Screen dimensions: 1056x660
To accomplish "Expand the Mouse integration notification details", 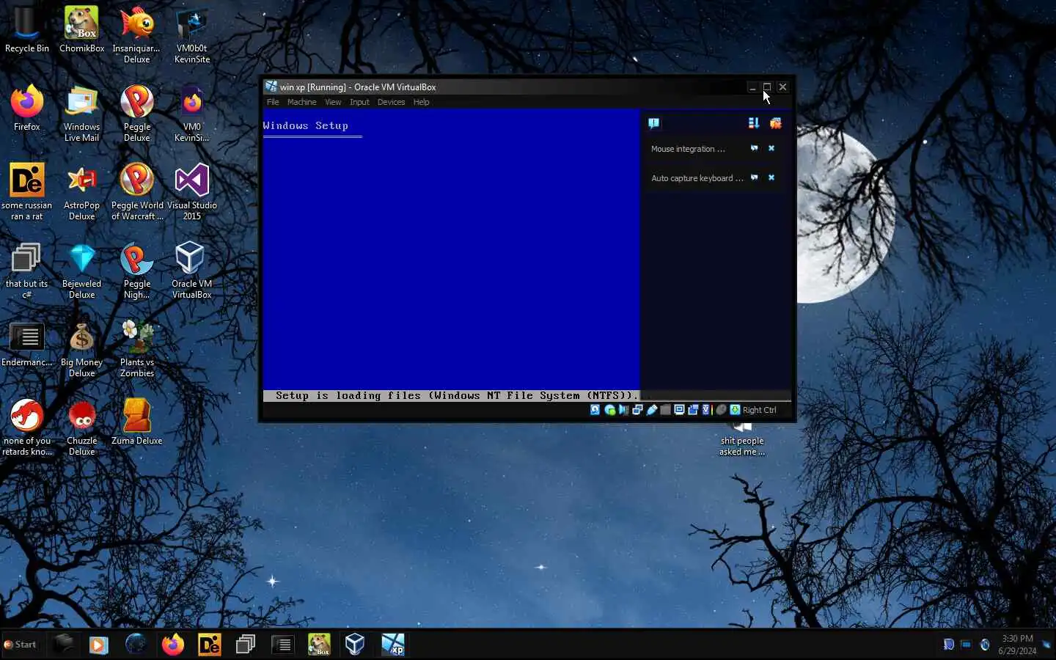I will pyautogui.click(x=754, y=148).
